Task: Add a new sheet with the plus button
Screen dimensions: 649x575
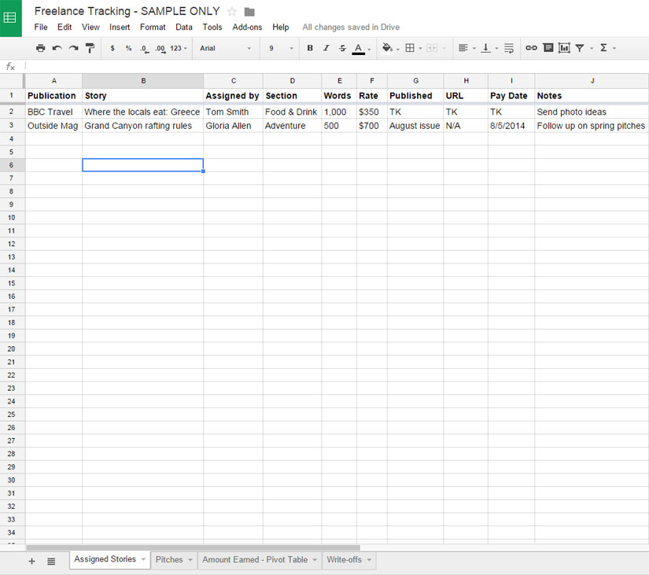Action: tap(32, 561)
